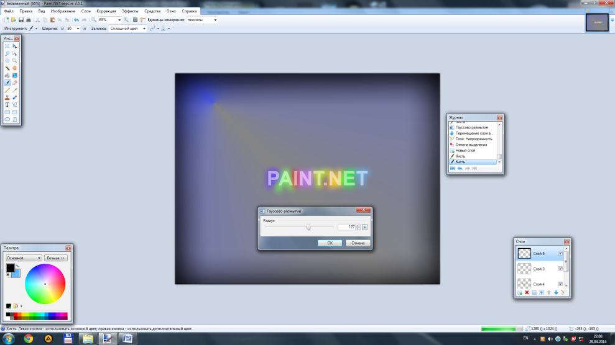Open the palette management dropdown arrow
615x345 pixels.
(x=21, y=306)
